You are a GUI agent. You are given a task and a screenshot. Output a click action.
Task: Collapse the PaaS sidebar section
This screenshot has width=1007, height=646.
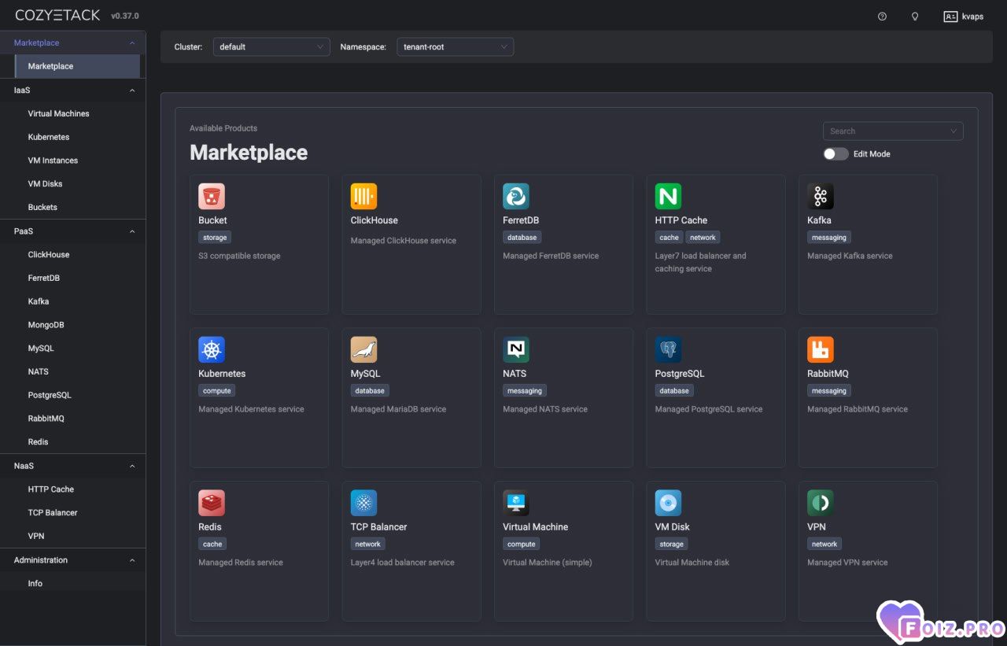click(x=131, y=231)
